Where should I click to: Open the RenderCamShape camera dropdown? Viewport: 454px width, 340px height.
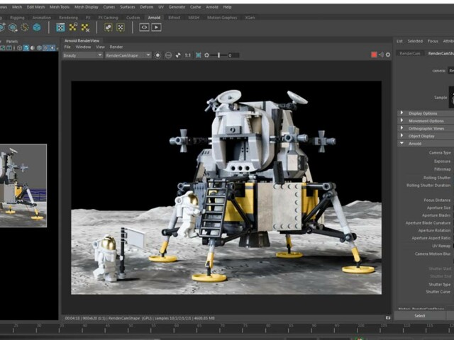[x=128, y=55]
